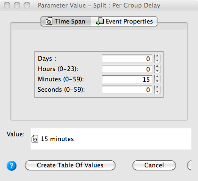This screenshot has height=181, width=198.
Task: Cancel the parameter value dialog
Action: click(154, 165)
